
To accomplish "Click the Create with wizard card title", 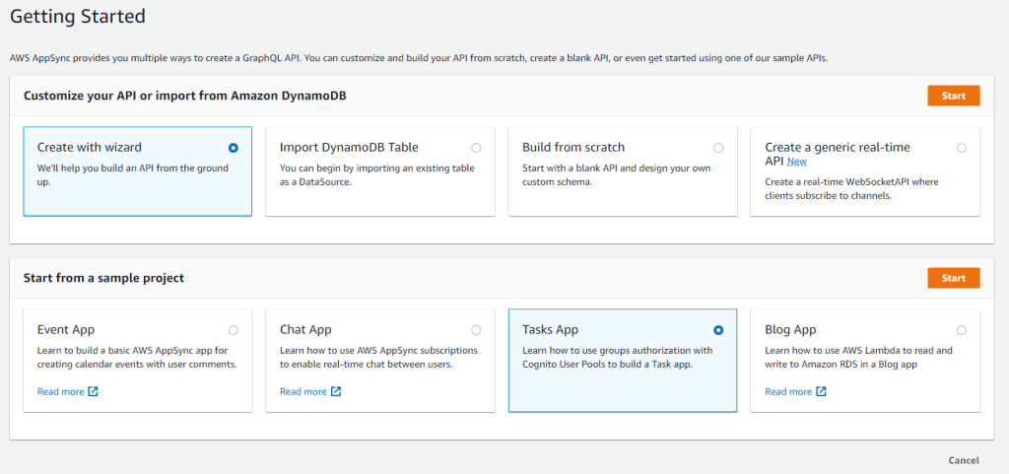I will tap(90, 147).
